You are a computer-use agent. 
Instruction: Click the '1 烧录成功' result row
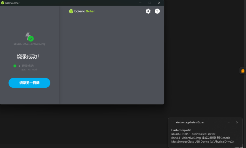pos(26,66)
